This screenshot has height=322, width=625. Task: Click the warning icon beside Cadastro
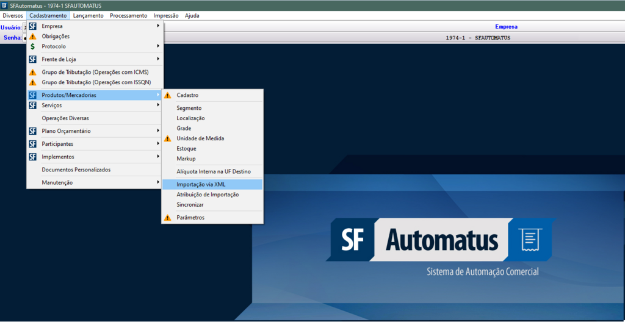(167, 95)
